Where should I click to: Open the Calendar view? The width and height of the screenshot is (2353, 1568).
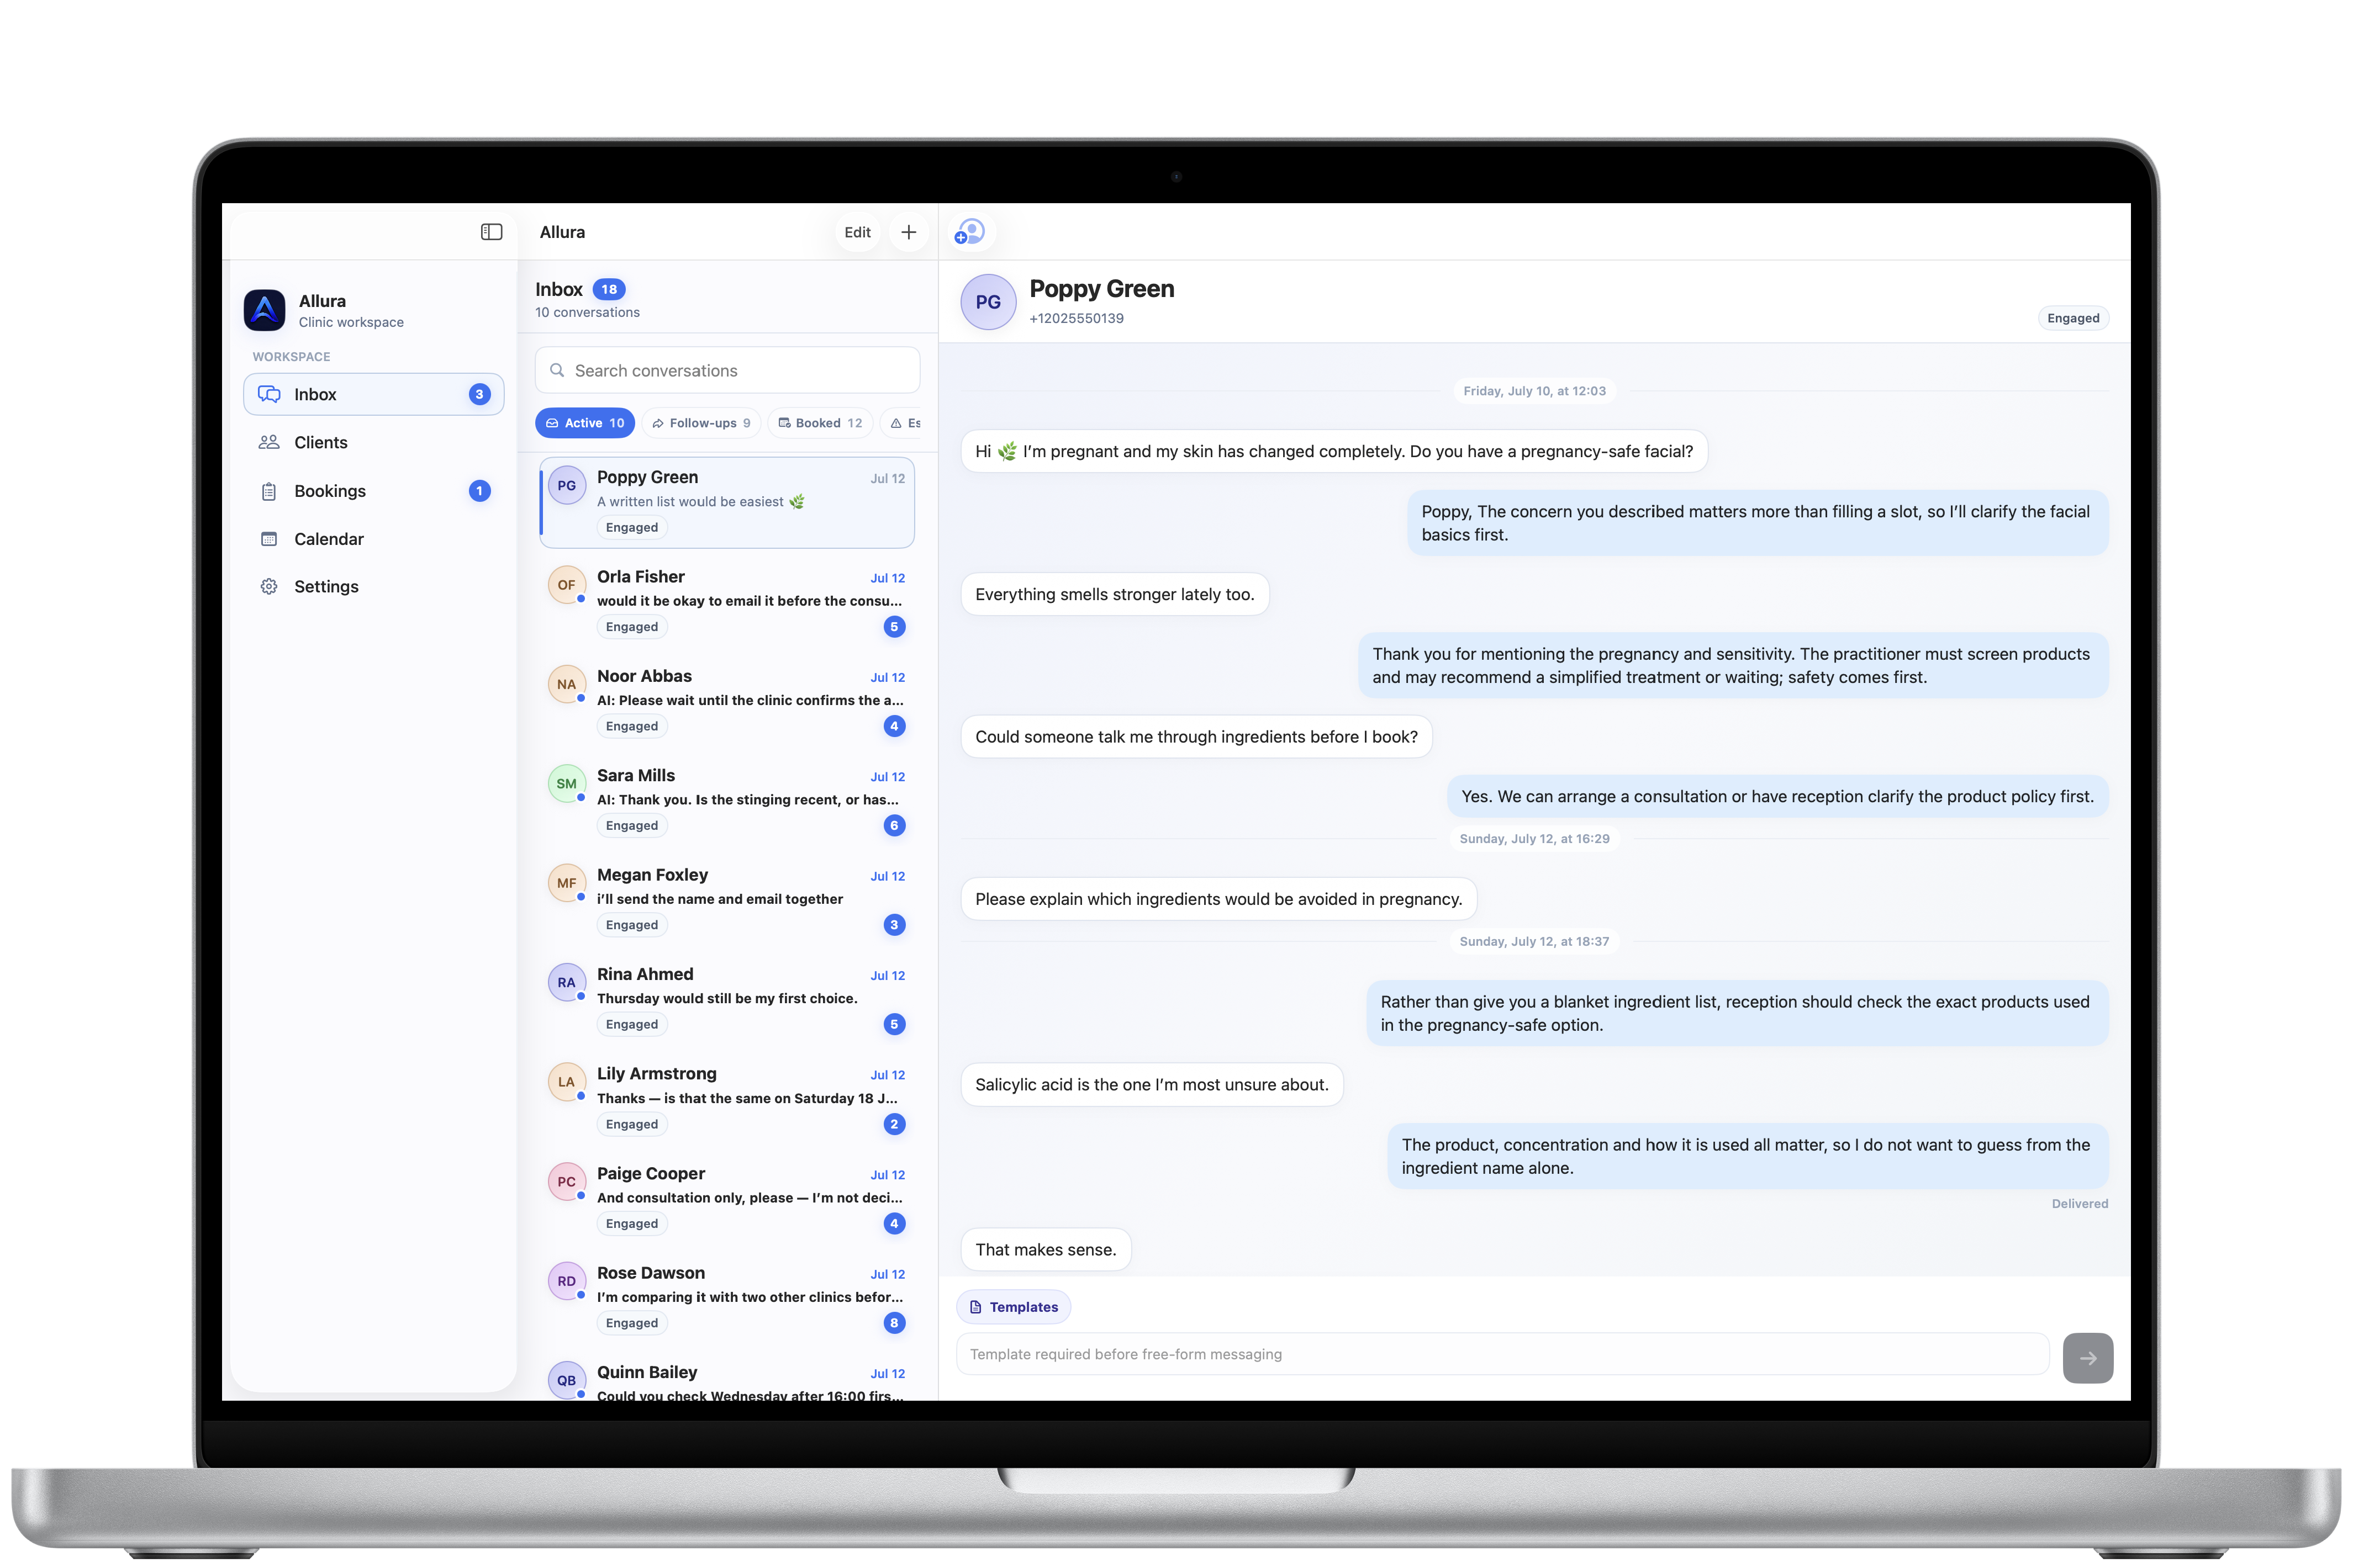tap(373, 539)
